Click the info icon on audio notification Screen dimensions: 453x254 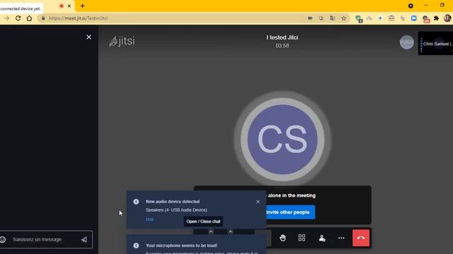click(x=136, y=202)
